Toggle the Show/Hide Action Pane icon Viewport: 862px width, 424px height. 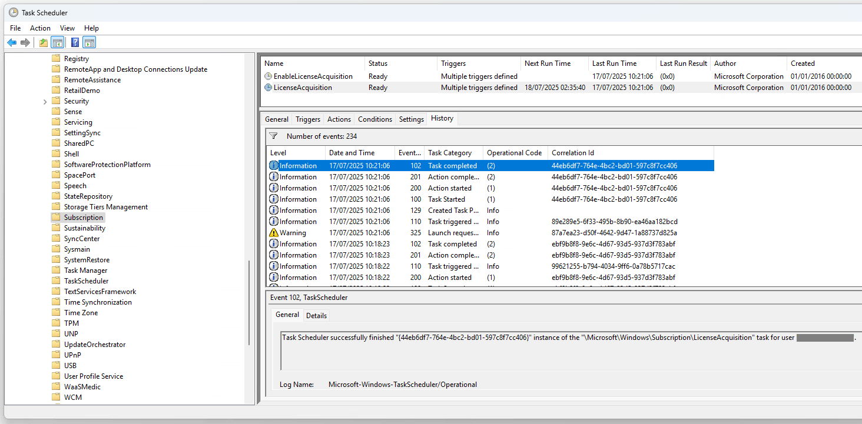[89, 42]
